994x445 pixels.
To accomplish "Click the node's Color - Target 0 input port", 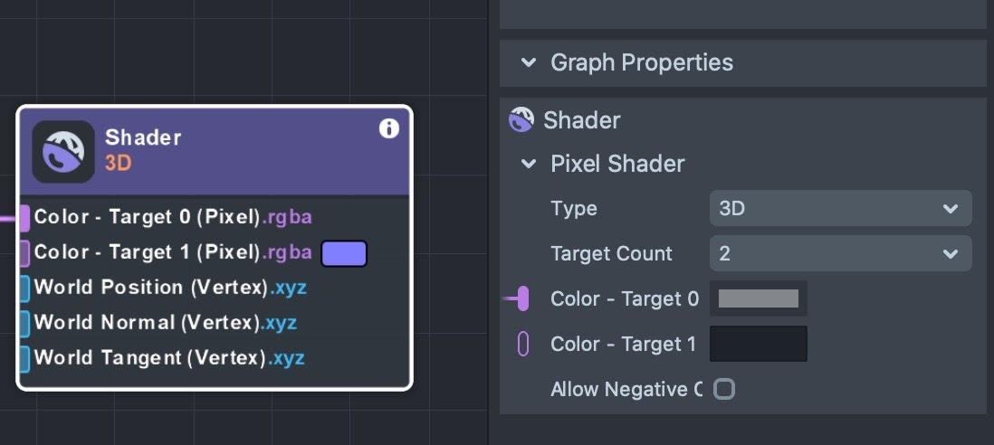I will tap(24, 218).
